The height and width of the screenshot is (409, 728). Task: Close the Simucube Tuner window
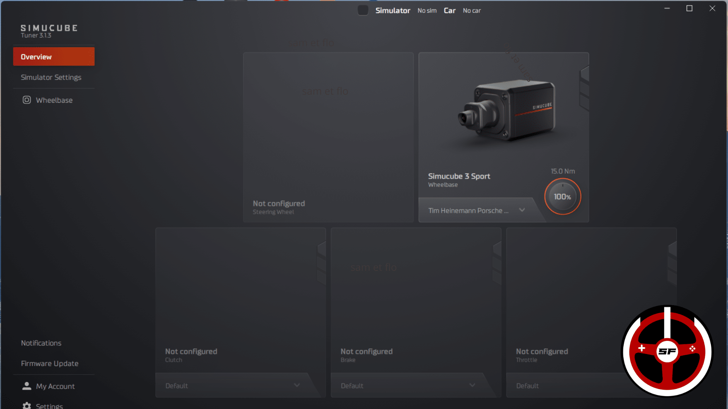(x=712, y=8)
